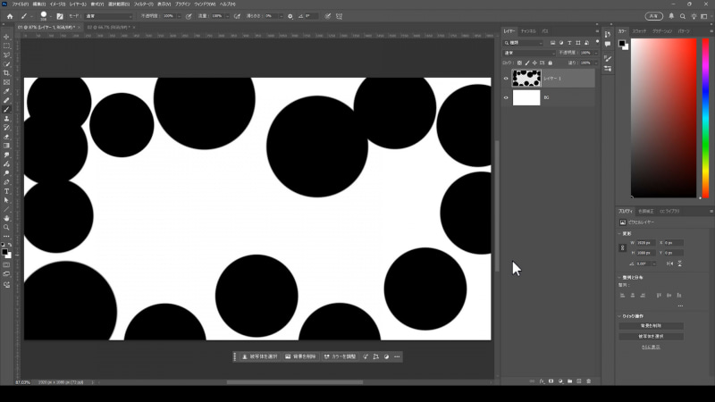Select the Move tool in the toolbar
The image size is (715, 402).
6,36
